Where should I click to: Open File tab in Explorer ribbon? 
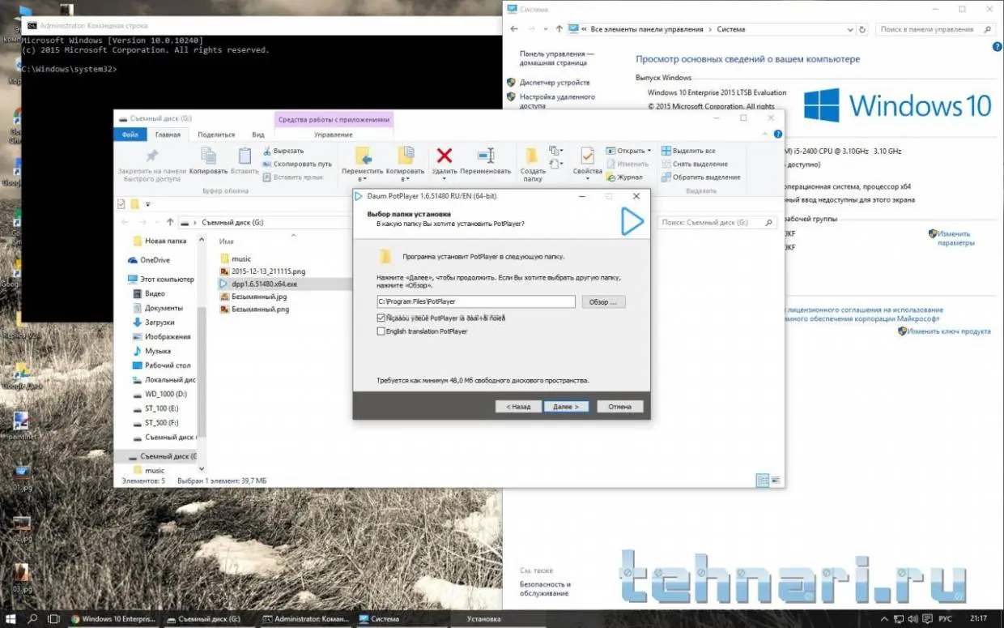point(130,135)
